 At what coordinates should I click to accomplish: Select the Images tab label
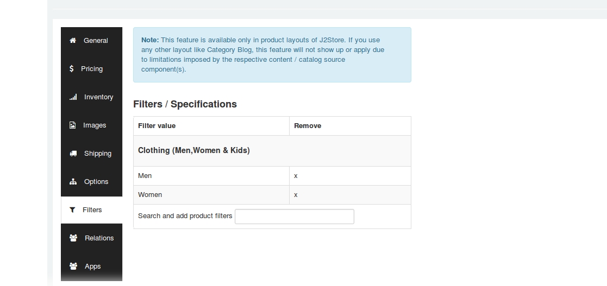coord(95,125)
